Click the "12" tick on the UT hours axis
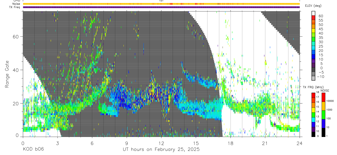The width and height of the screenshot is (337, 155). click(161, 143)
